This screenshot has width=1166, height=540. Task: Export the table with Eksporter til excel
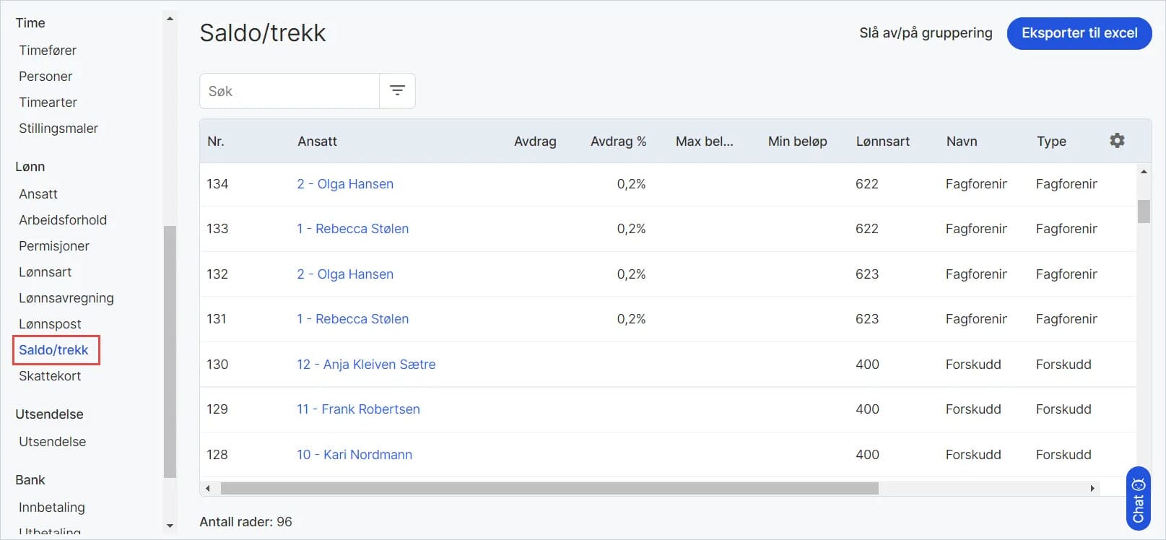(1079, 33)
